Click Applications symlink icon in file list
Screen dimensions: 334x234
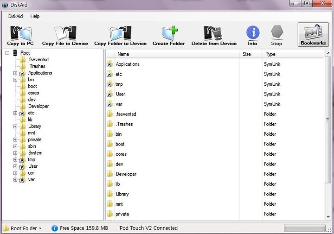pyautogui.click(x=109, y=64)
